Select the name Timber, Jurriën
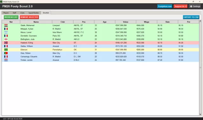 (27, 60)
